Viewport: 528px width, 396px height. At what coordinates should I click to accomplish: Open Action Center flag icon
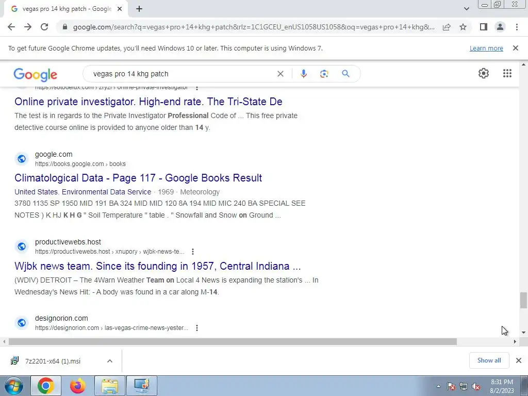point(451,386)
